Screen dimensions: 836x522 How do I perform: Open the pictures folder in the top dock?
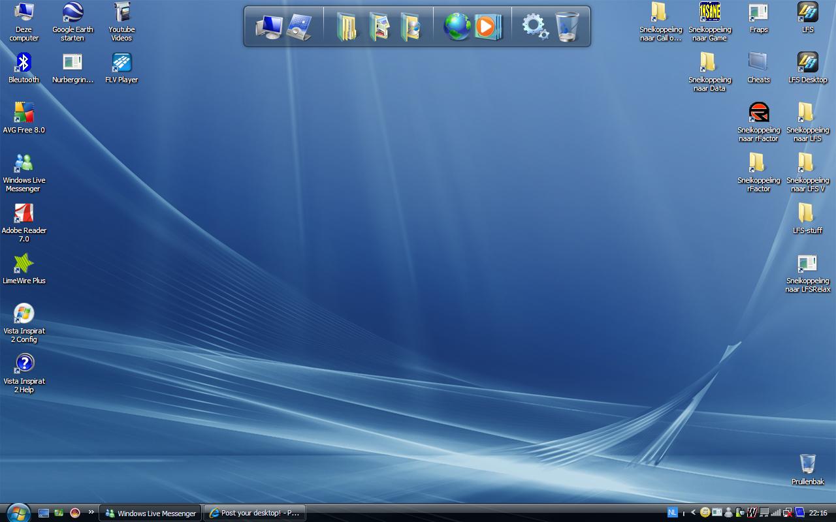pyautogui.click(x=379, y=27)
